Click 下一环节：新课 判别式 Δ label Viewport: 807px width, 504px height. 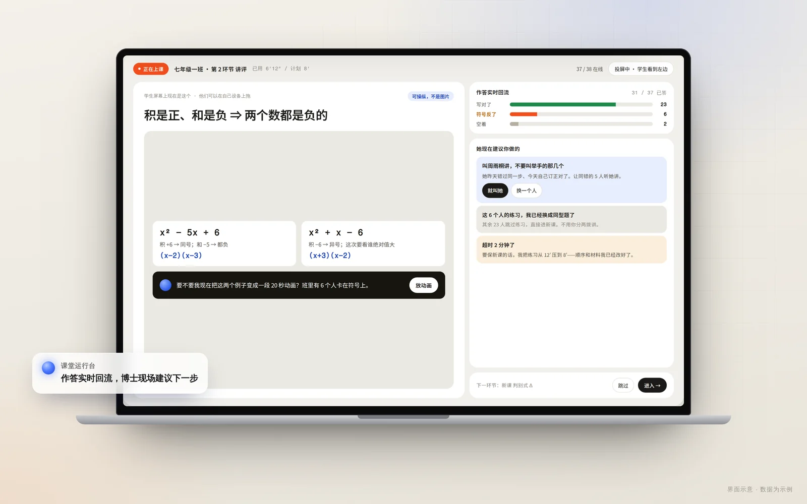click(x=504, y=386)
